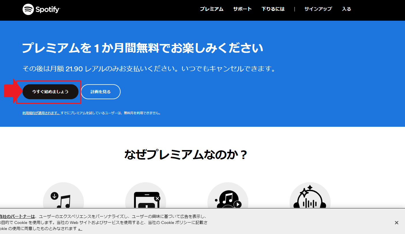Click the Spotify logo in the header
The height and width of the screenshot is (234, 405).
click(x=41, y=9)
